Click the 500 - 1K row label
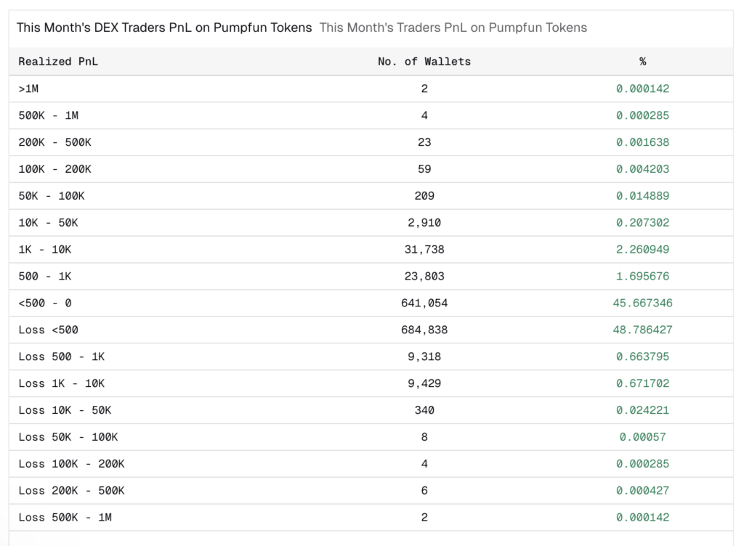The image size is (744, 546). click(45, 277)
